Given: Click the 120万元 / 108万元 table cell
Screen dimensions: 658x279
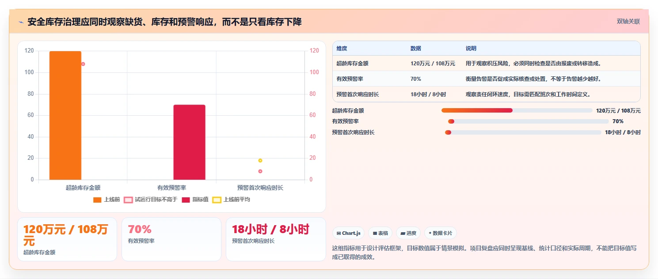Looking at the screenshot, I should point(433,64).
